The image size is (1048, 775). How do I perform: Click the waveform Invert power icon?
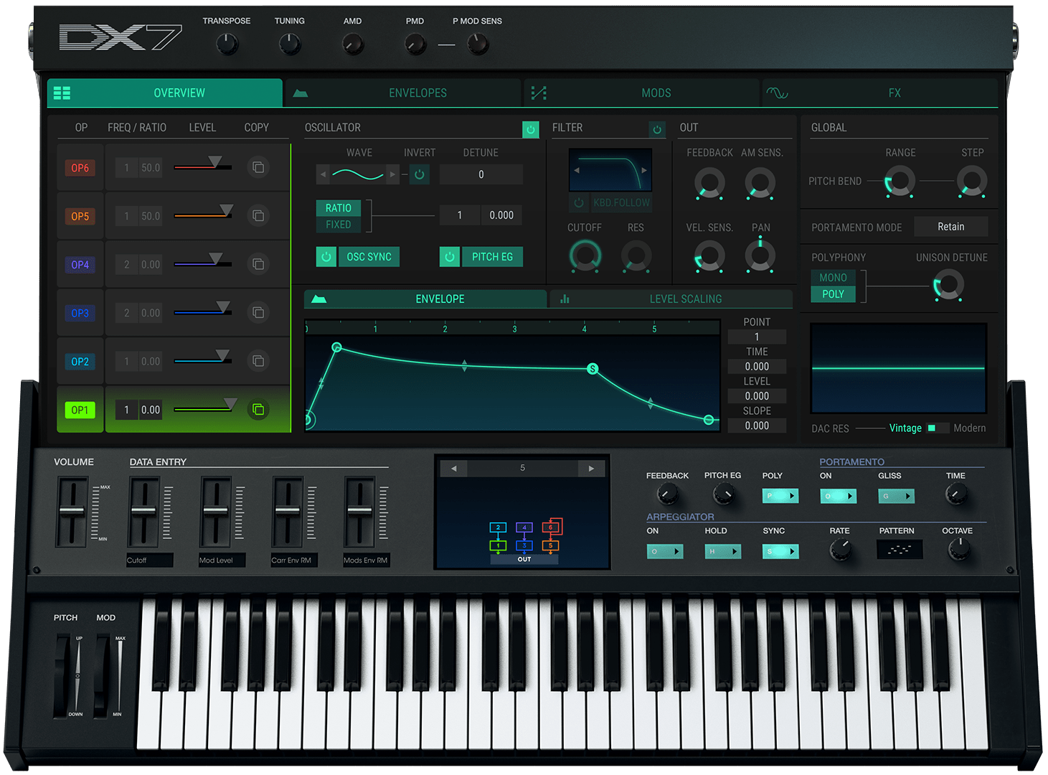pos(420,174)
